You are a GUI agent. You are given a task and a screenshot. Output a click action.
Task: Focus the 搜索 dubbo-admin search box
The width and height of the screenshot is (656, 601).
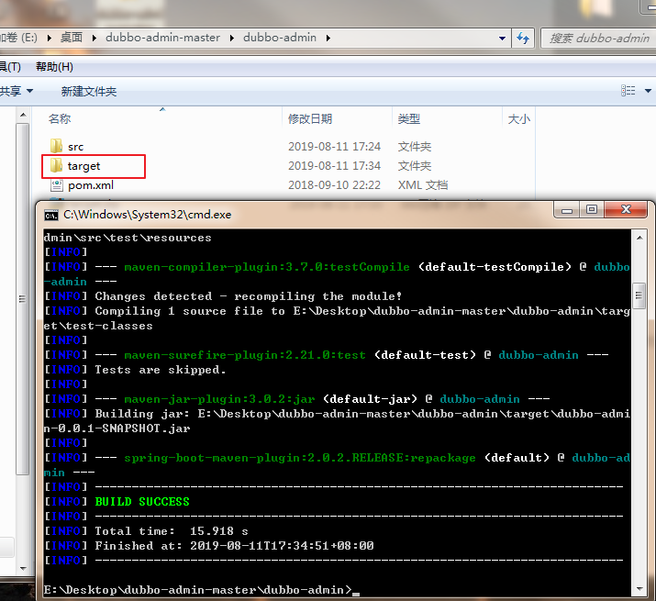599,39
